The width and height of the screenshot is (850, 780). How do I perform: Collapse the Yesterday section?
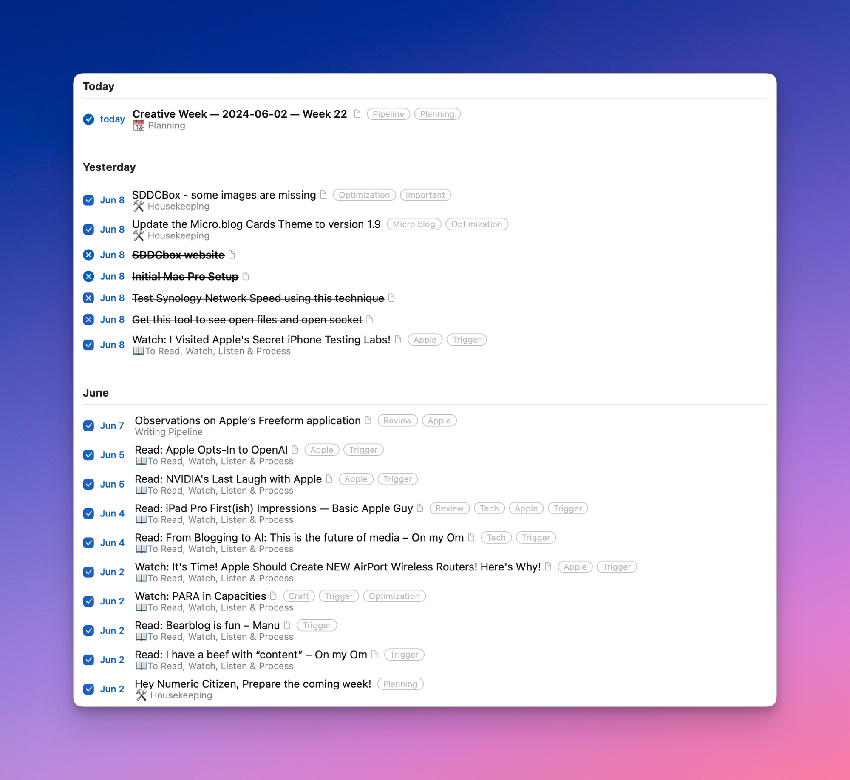[x=109, y=167]
